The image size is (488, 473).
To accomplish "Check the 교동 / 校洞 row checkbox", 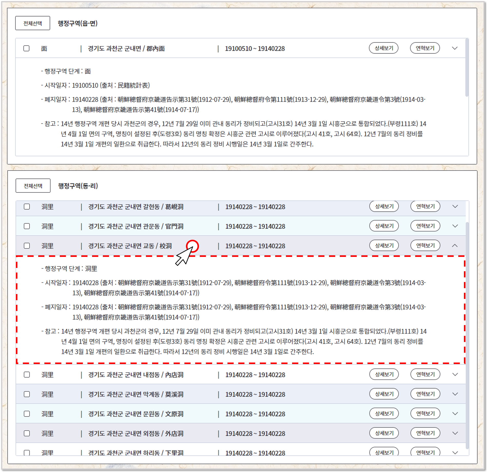I will [27, 246].
